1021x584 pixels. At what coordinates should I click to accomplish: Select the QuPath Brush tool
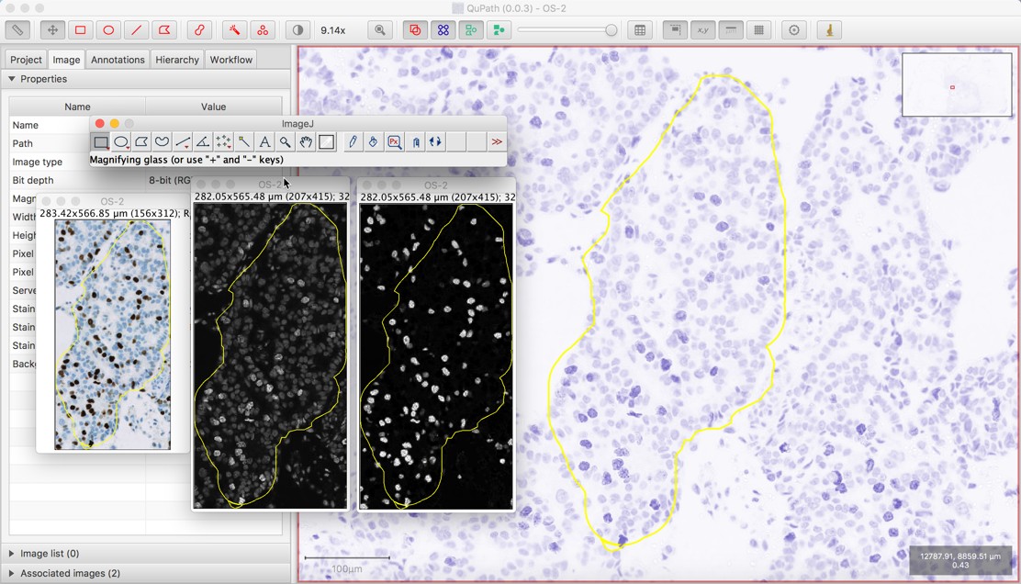(x=199, y=30)
